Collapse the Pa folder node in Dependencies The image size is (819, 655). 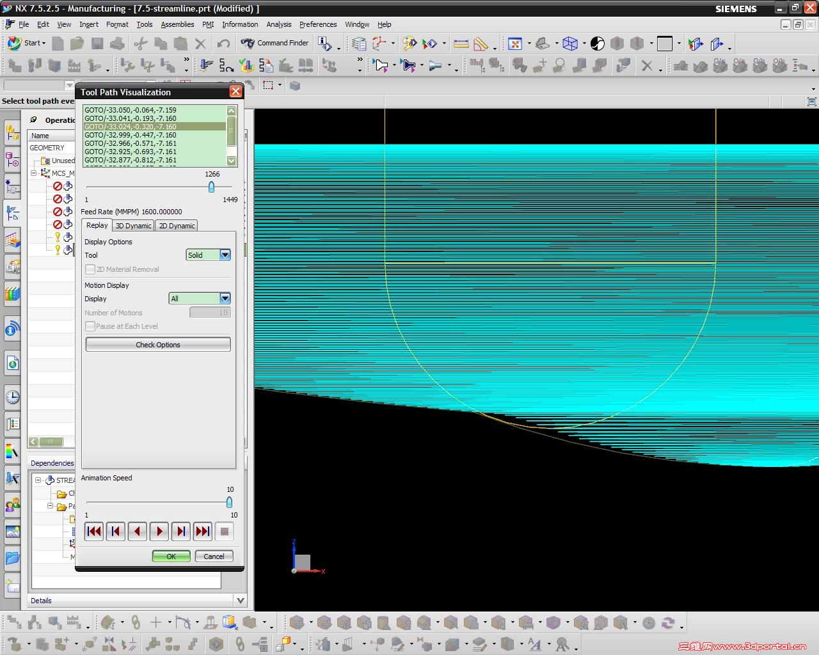[x=50, y=506]
